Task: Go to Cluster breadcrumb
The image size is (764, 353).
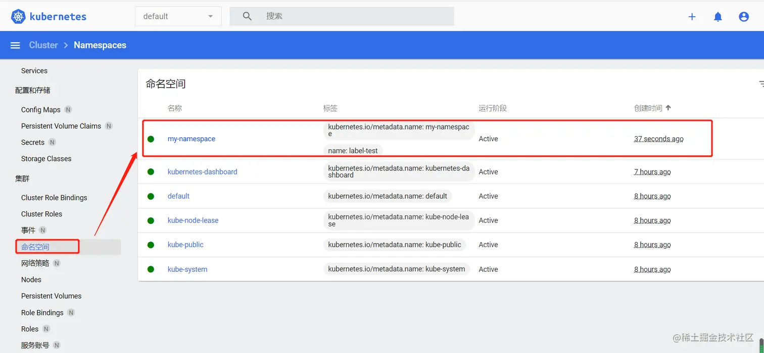Action: point(43,45)
